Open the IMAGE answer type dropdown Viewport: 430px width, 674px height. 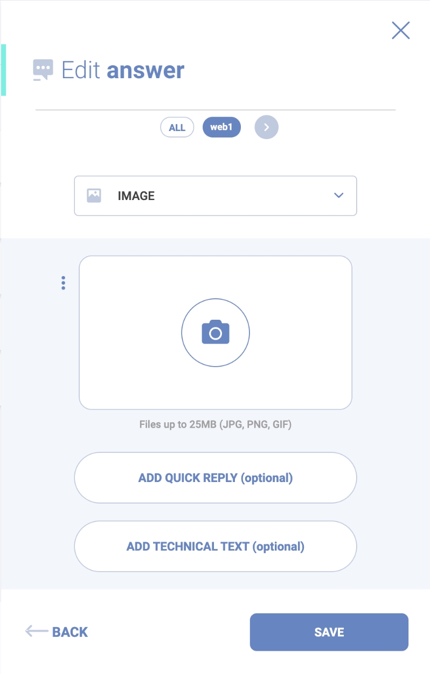[215, 196]
